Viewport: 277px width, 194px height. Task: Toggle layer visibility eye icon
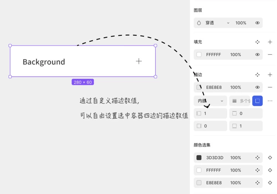click(x=257, y=23)
